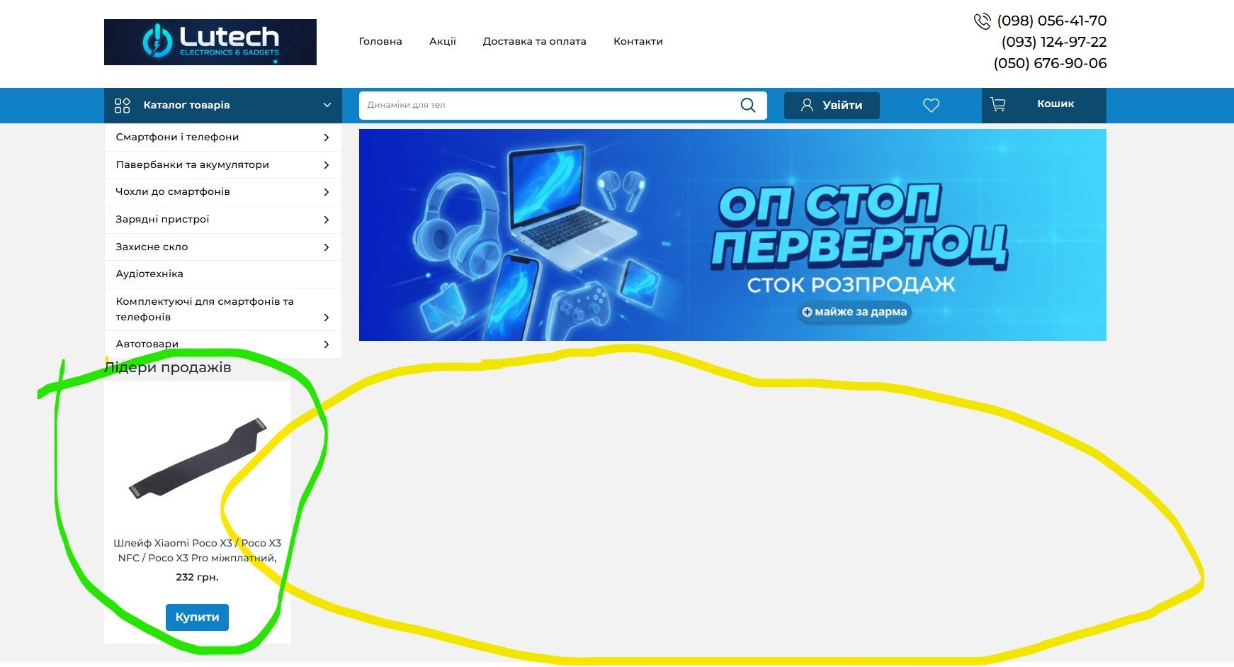Viewport: 1234px width, 667px height.
Task: Open the Акції menu link
Action: pos(443,41)
